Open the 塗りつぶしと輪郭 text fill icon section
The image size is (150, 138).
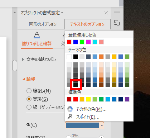37,35
